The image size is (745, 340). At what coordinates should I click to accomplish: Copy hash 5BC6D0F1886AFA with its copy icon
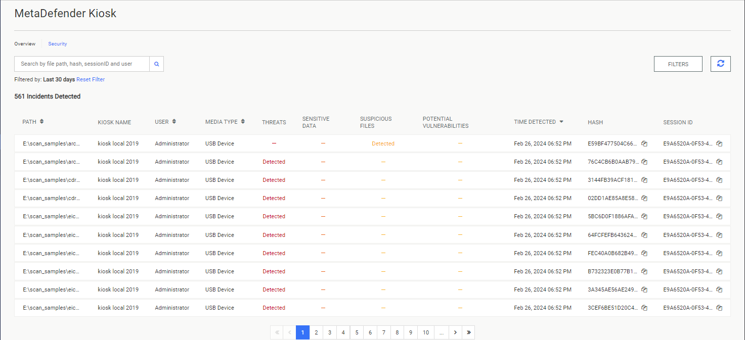644,216
